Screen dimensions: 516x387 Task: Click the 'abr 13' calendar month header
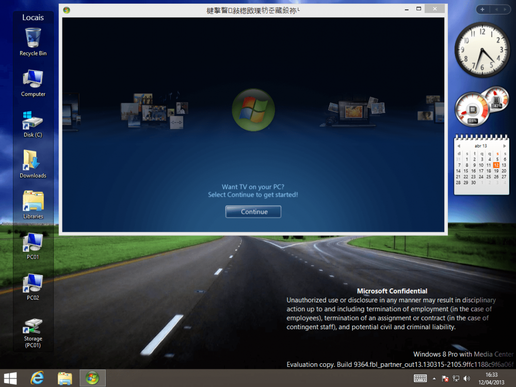(481, 146)
